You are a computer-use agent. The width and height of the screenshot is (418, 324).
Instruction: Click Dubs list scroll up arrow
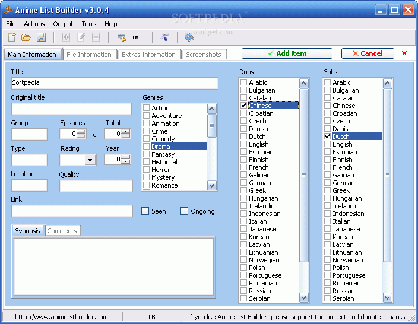[x=303, y=84]
